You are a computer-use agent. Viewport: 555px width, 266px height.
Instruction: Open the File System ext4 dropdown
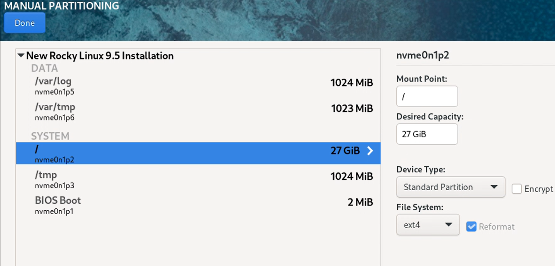[x=428, y=224]
